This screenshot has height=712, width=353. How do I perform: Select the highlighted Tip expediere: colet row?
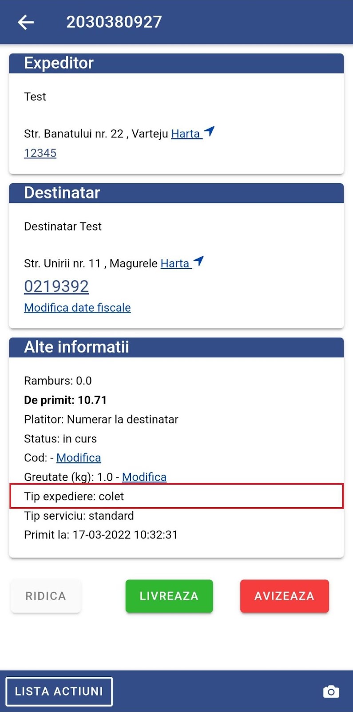pyautogui.click(x=177, y=496)
